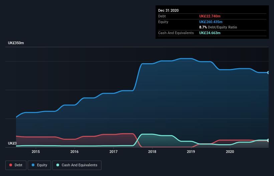Image resolution: width=274 pixels, height=176 pixels.
Task: Click the Dec 31 2020 tooltip date
Action: [x=168, y=10]
